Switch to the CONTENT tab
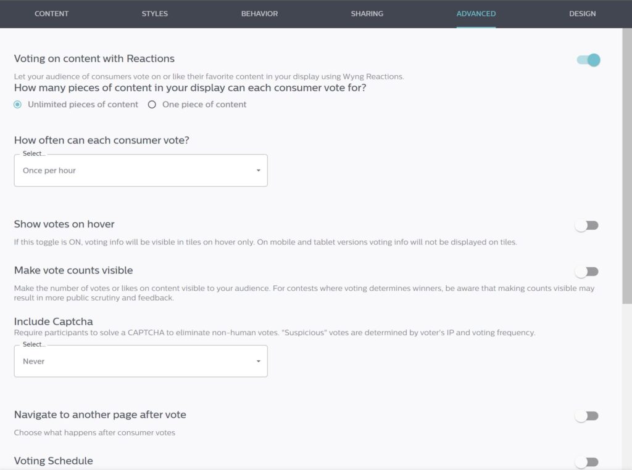 click(x=52, y=14)
